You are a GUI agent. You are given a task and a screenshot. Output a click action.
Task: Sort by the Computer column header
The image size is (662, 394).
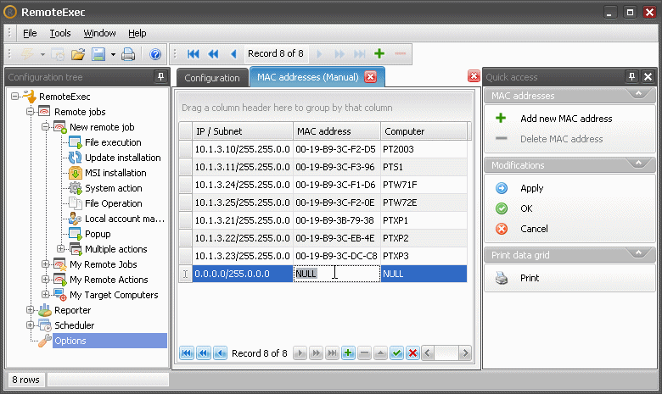click(424, 131)
